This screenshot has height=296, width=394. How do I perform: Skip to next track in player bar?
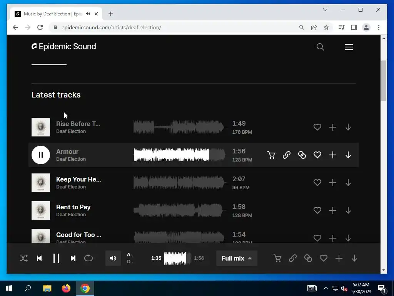click(73, 258)
